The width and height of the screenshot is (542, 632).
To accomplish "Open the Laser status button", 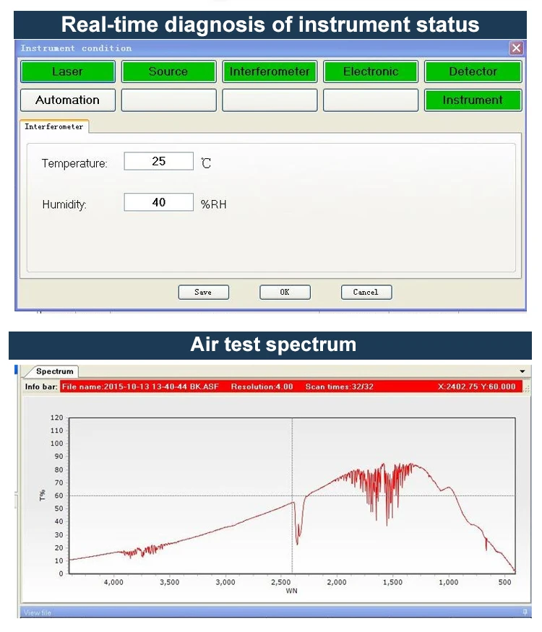I will (x=68, y=72).
